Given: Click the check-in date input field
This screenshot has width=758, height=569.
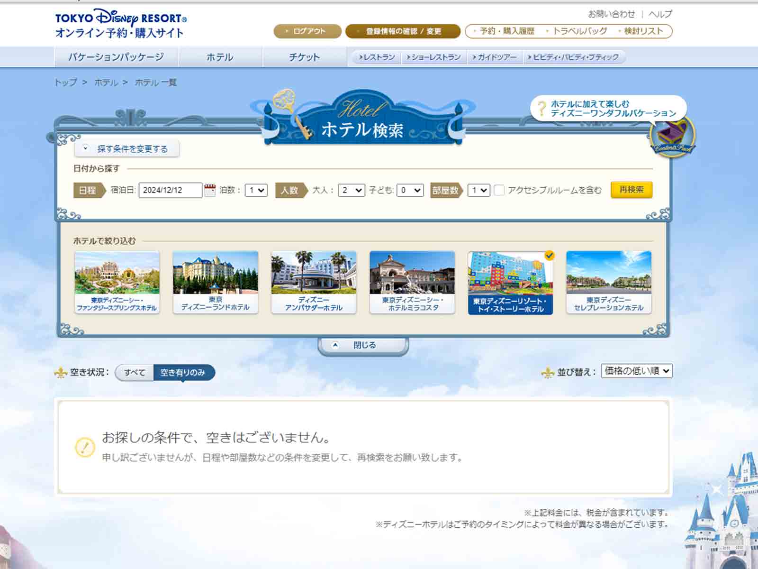Looking at the screenshot, I should [170, 190].
